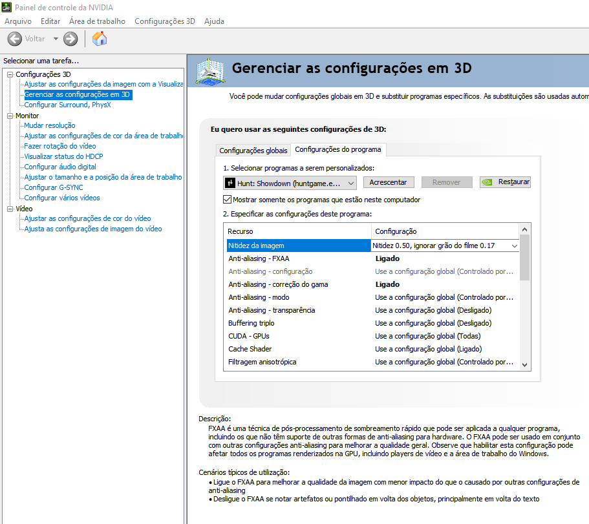Viewport: 589px width, 524px height.
Task: Open Visualizar status do HDCP
Action: click(63, 156)
